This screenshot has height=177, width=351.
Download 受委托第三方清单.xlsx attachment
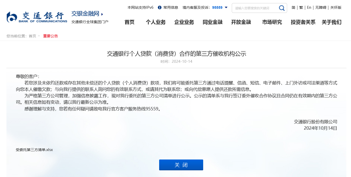pyautogui.click(x=34, y=150)
